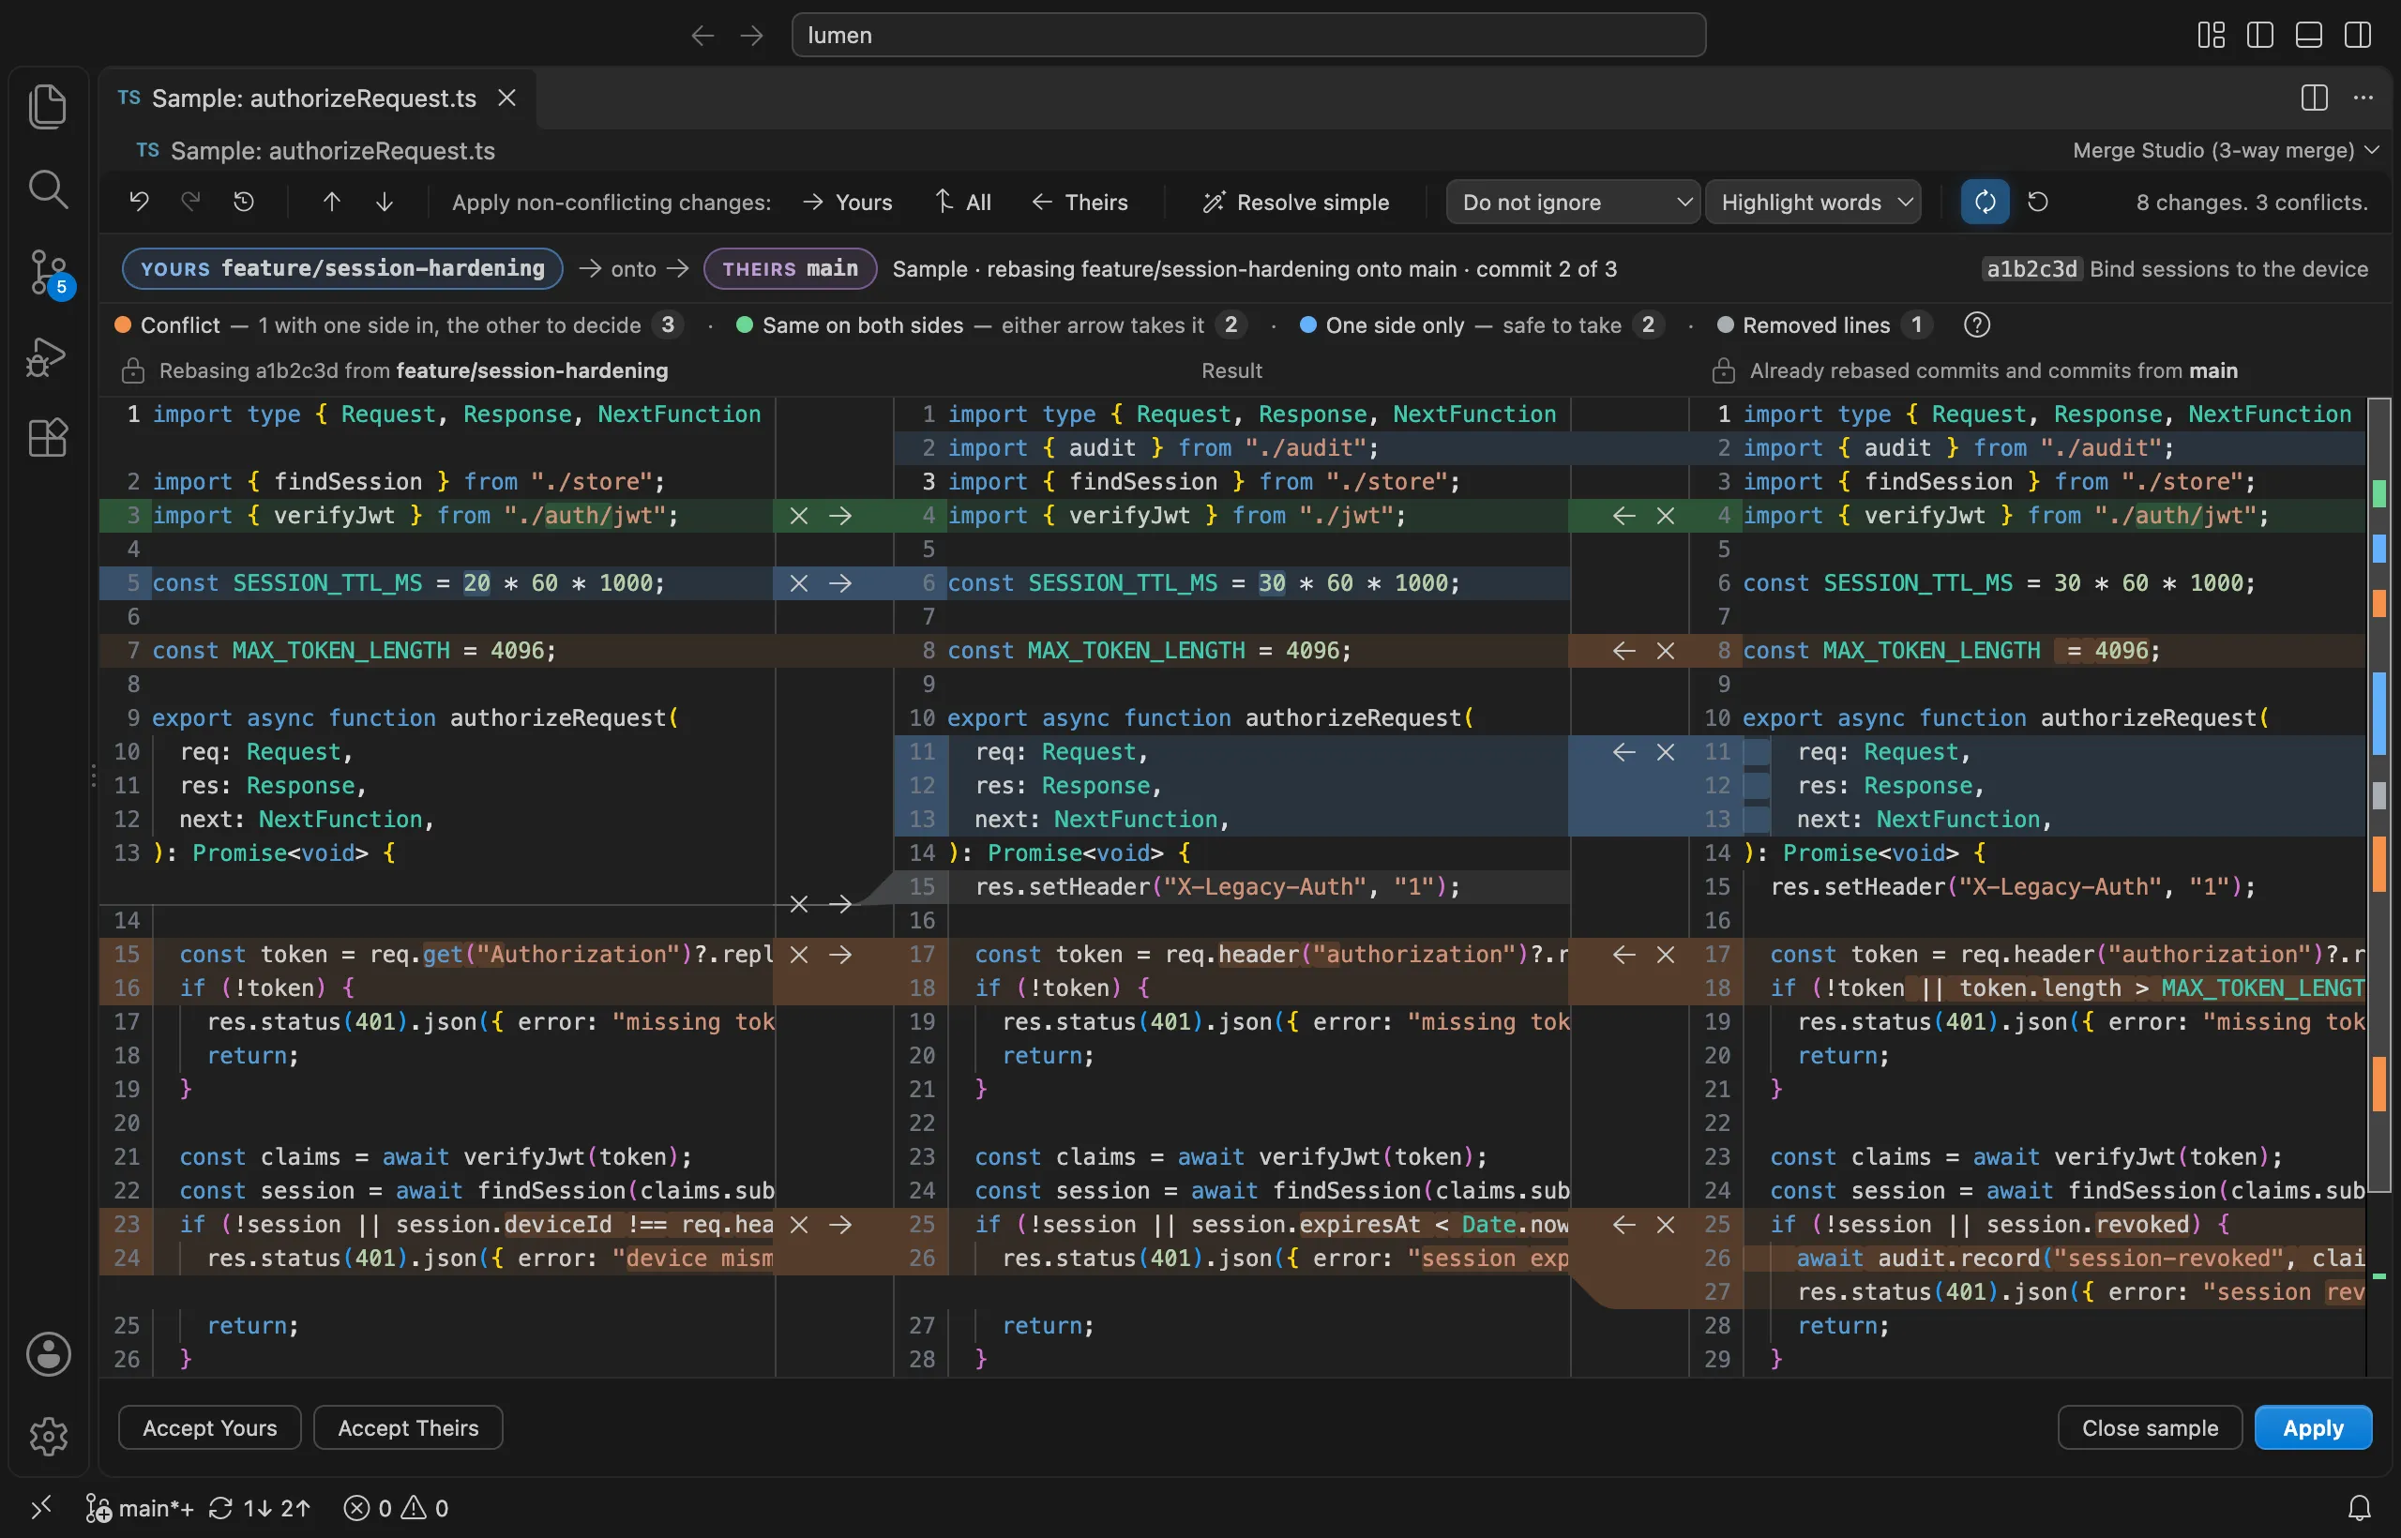Click the blue Apply button

tap(2313, 1428)
